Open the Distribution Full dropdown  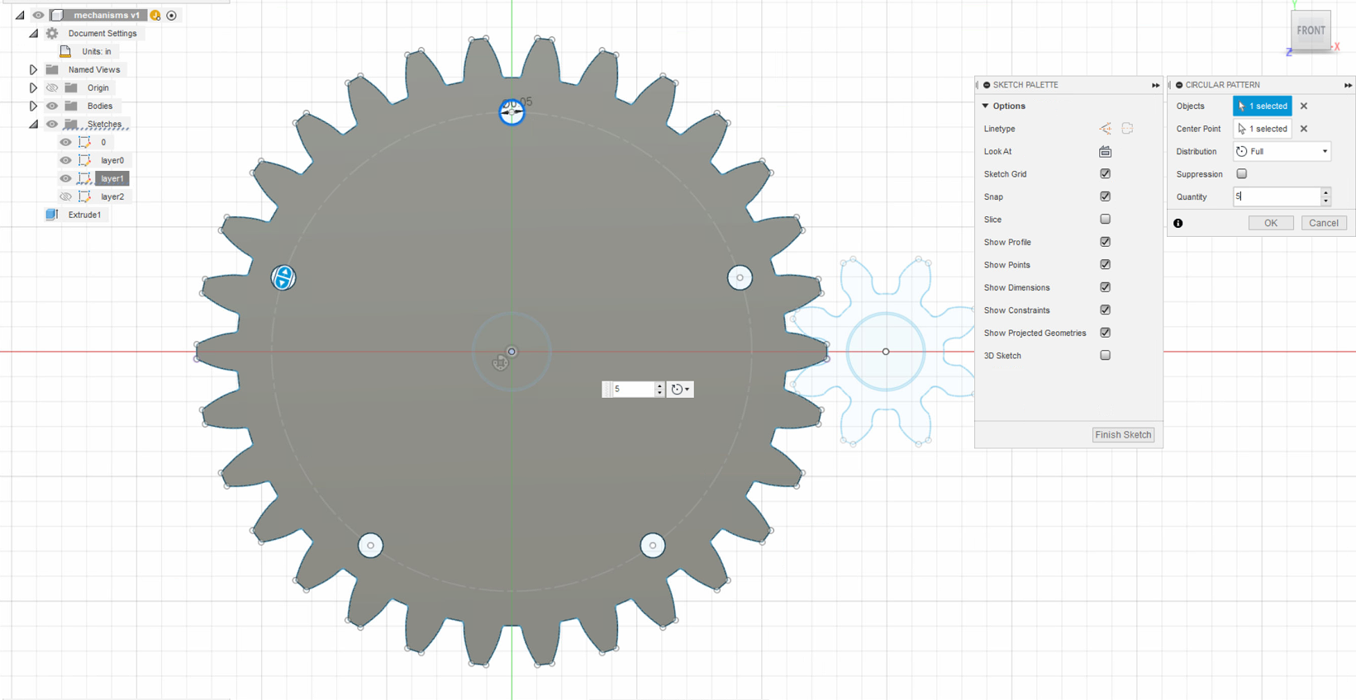pyautogui.click(x=1282, y=152)
